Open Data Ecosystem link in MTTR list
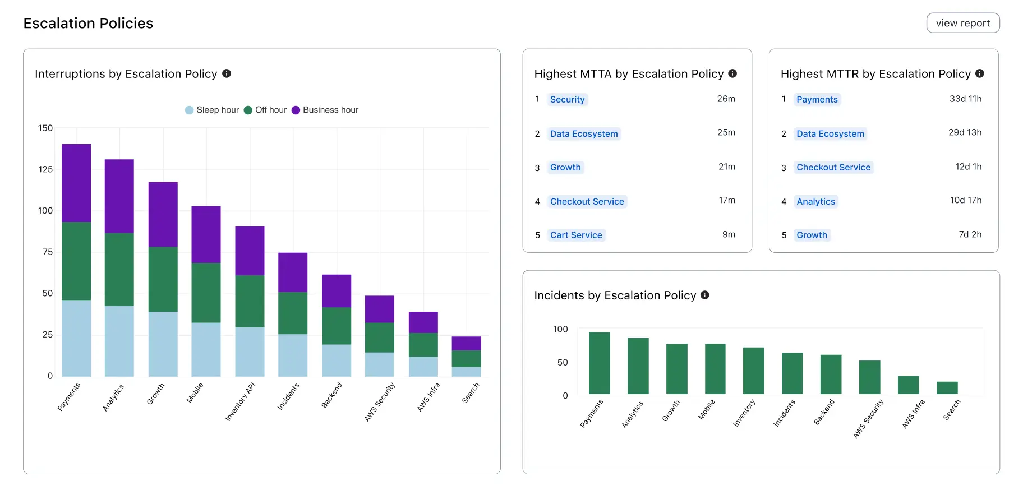The height and width of the screenshot is (490, 1023). (x=830, y=133)
